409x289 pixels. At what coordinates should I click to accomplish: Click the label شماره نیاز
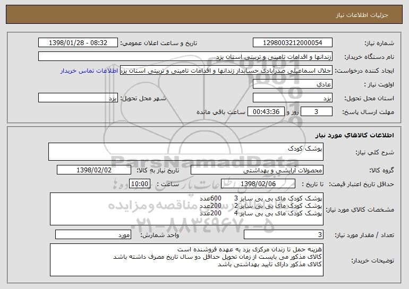pos(379,43)
